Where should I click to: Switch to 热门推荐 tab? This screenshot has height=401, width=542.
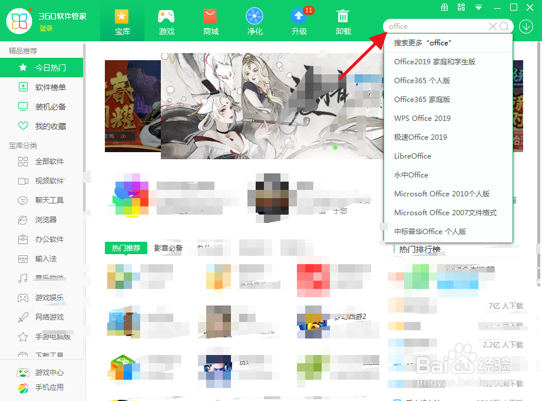pyautogui.click(x=126, y=248)
